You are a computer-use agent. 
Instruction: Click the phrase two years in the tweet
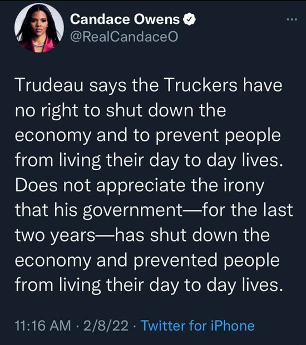[x=55, y=236]
